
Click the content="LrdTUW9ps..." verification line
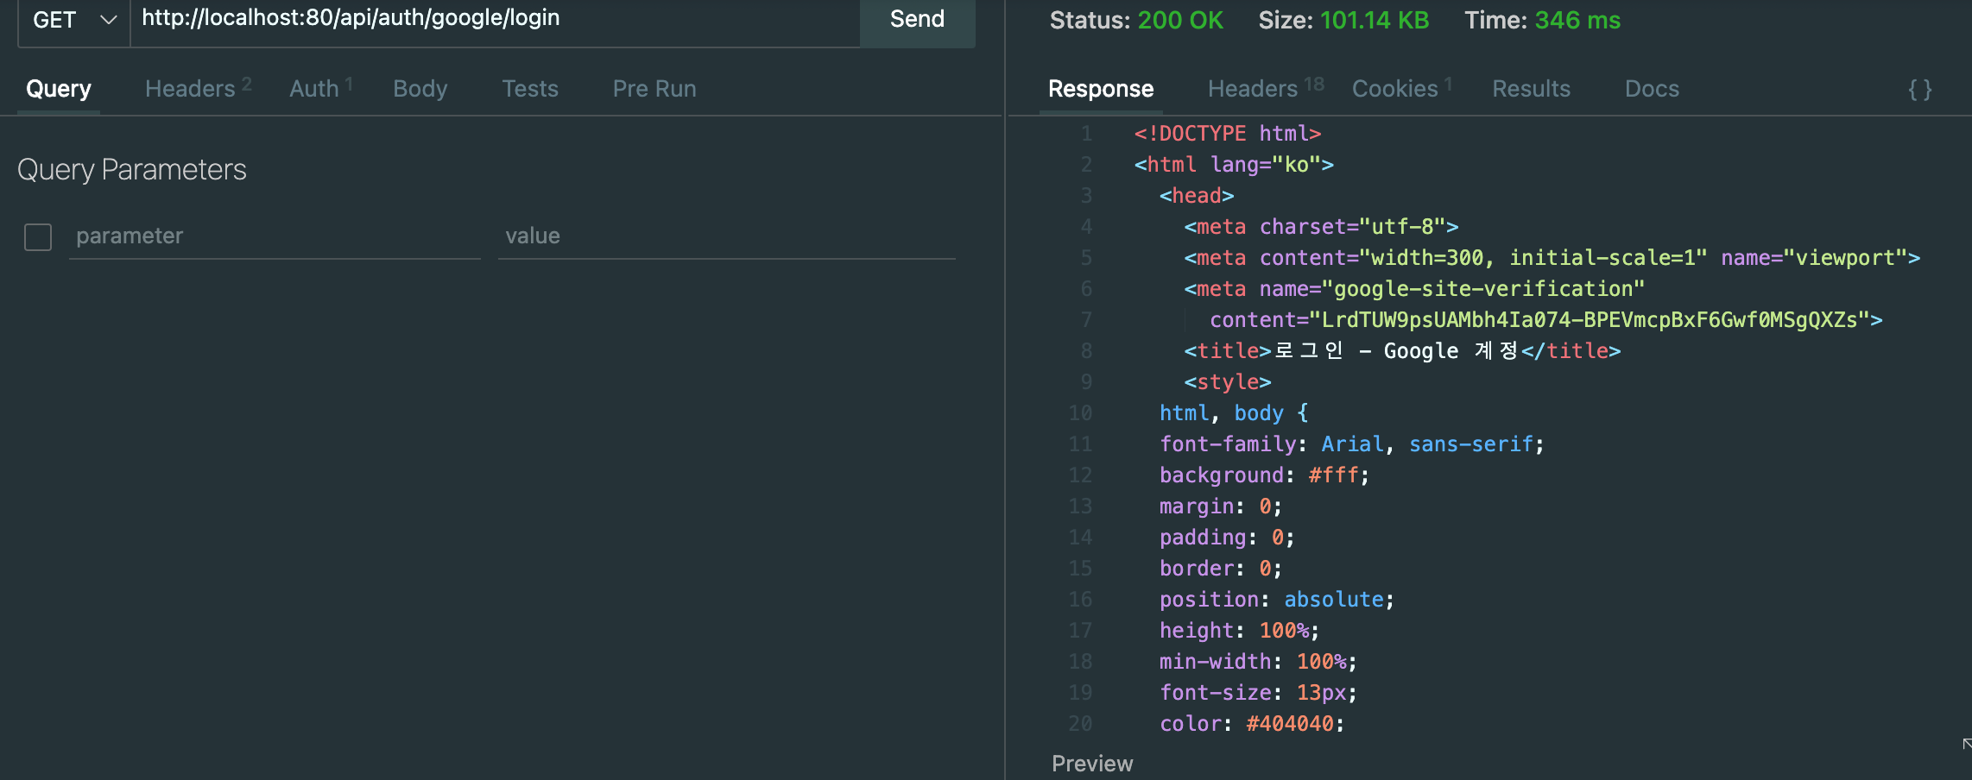1546,320
